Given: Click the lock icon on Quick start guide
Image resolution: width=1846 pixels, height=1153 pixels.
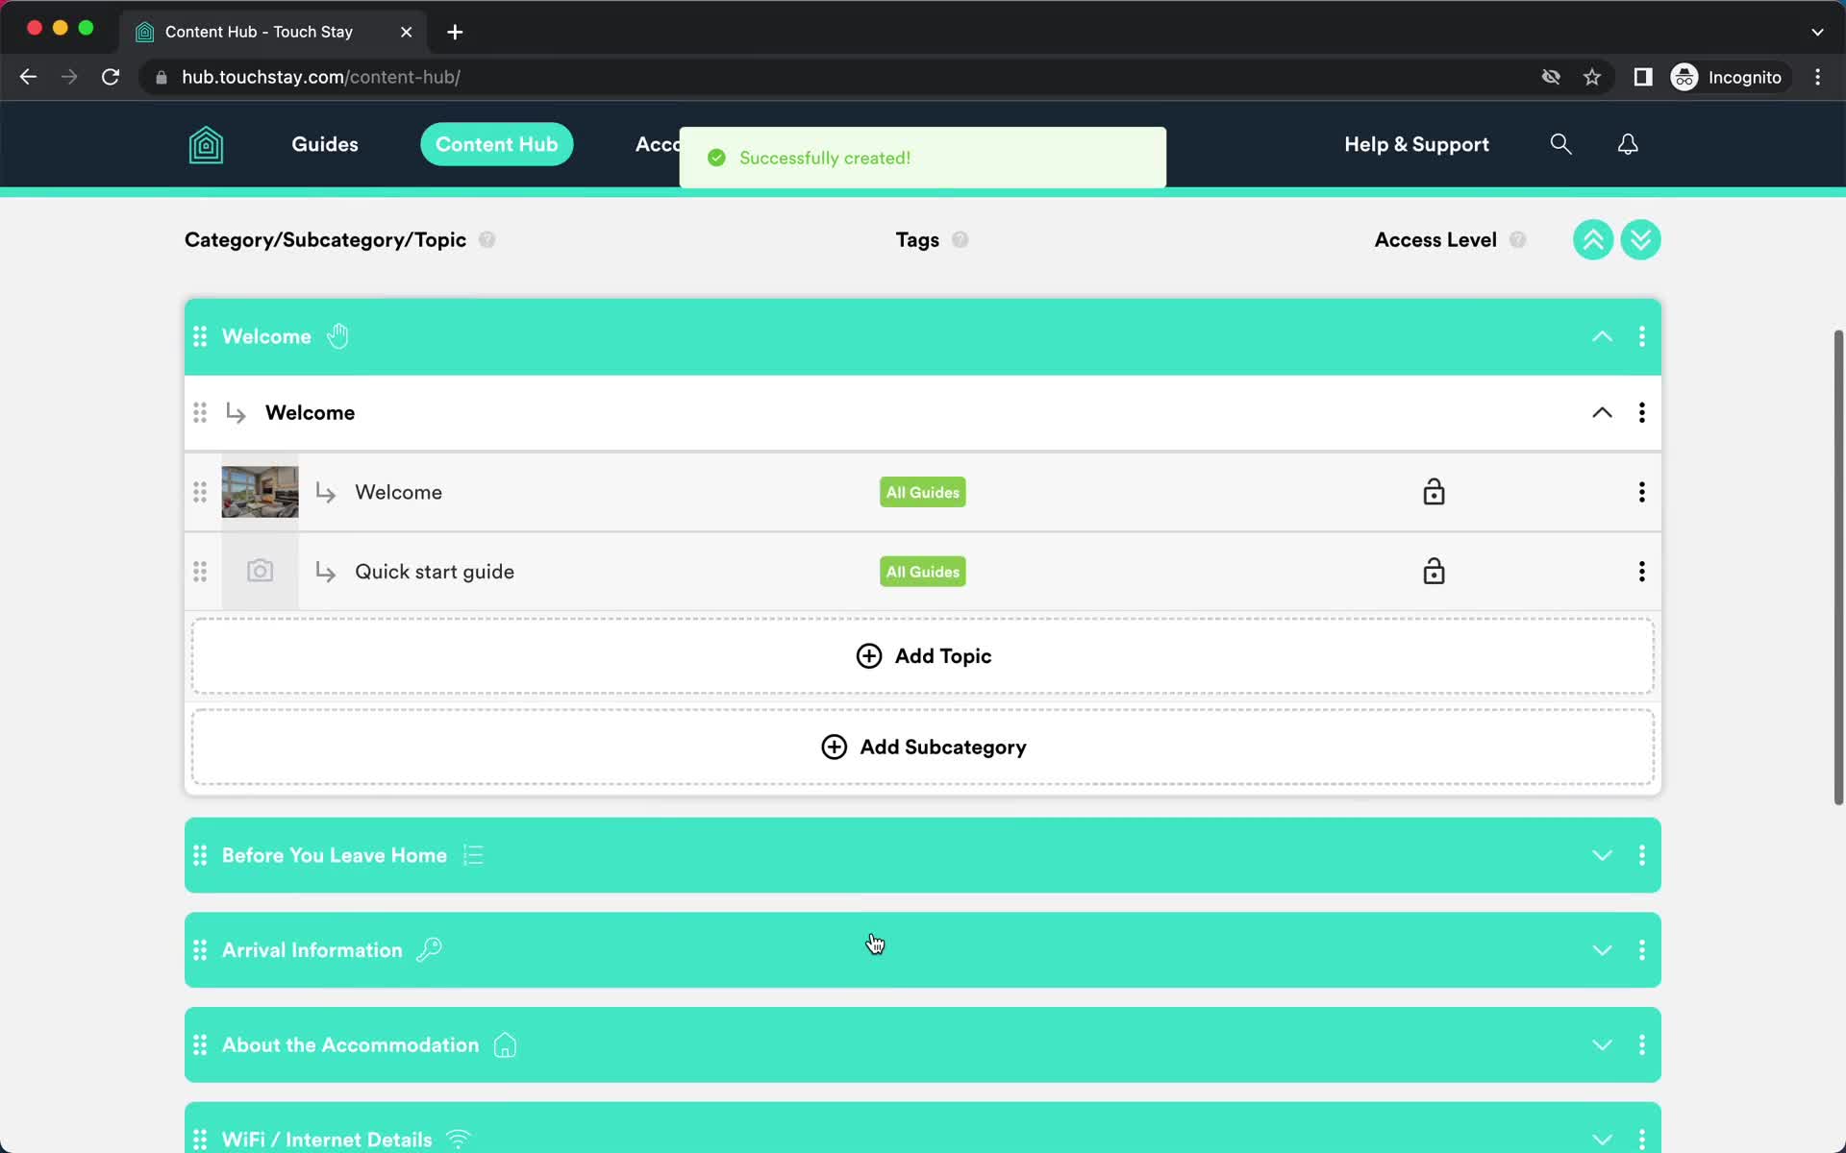Looking at the screenshot, I should tap(1433, 570).
